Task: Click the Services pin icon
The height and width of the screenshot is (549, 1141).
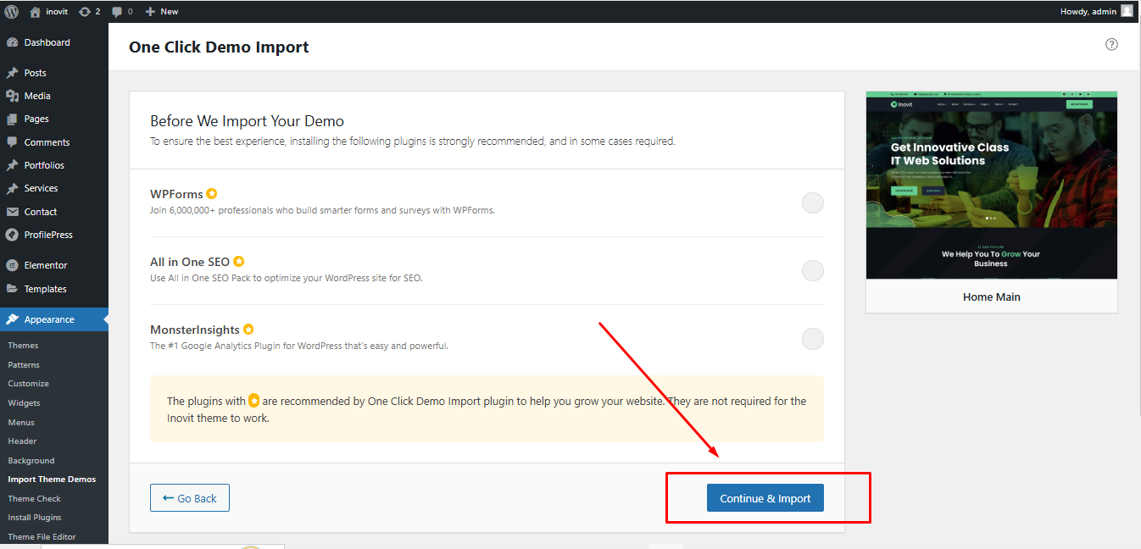Action: tap(12, 188)
